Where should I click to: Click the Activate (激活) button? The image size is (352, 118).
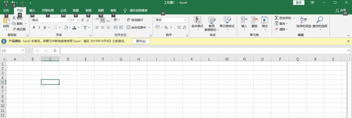pyautogui.click(x=141, y=41)
